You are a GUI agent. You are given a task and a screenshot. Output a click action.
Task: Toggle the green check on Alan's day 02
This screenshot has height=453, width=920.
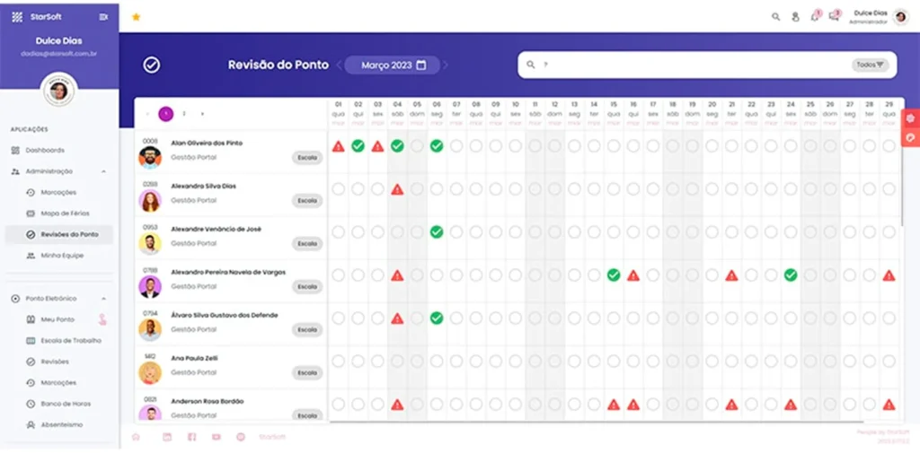click(358, 146)
